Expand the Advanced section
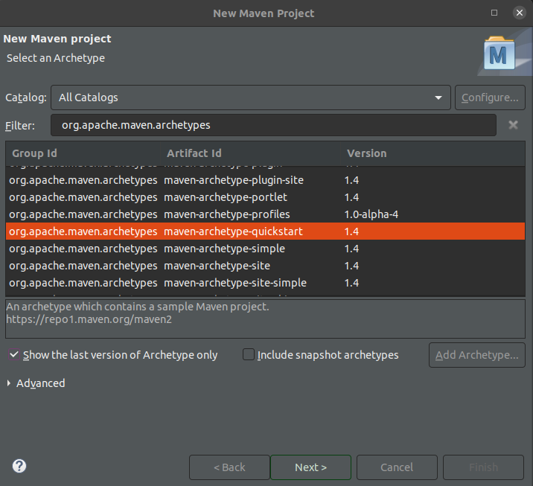The image size is (533, 486). coord(9,383)
